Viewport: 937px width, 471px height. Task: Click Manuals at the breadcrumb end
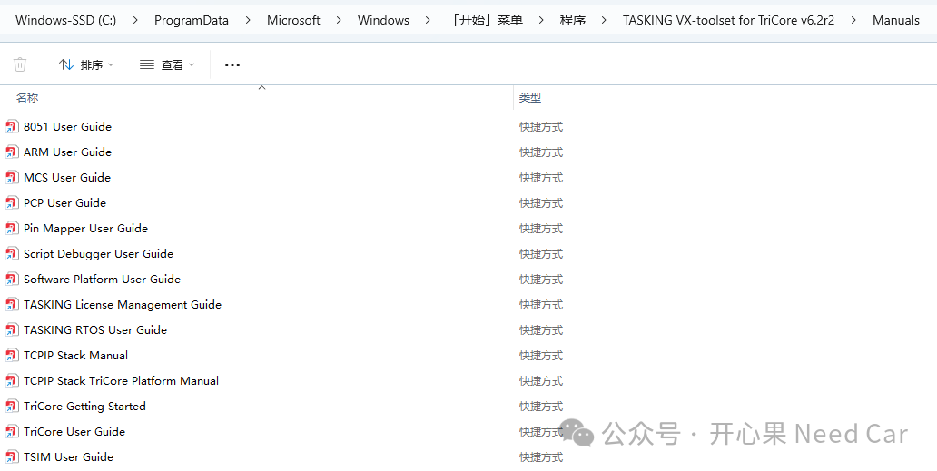point(896,20)
